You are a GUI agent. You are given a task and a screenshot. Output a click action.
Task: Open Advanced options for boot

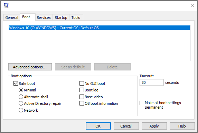30,67
